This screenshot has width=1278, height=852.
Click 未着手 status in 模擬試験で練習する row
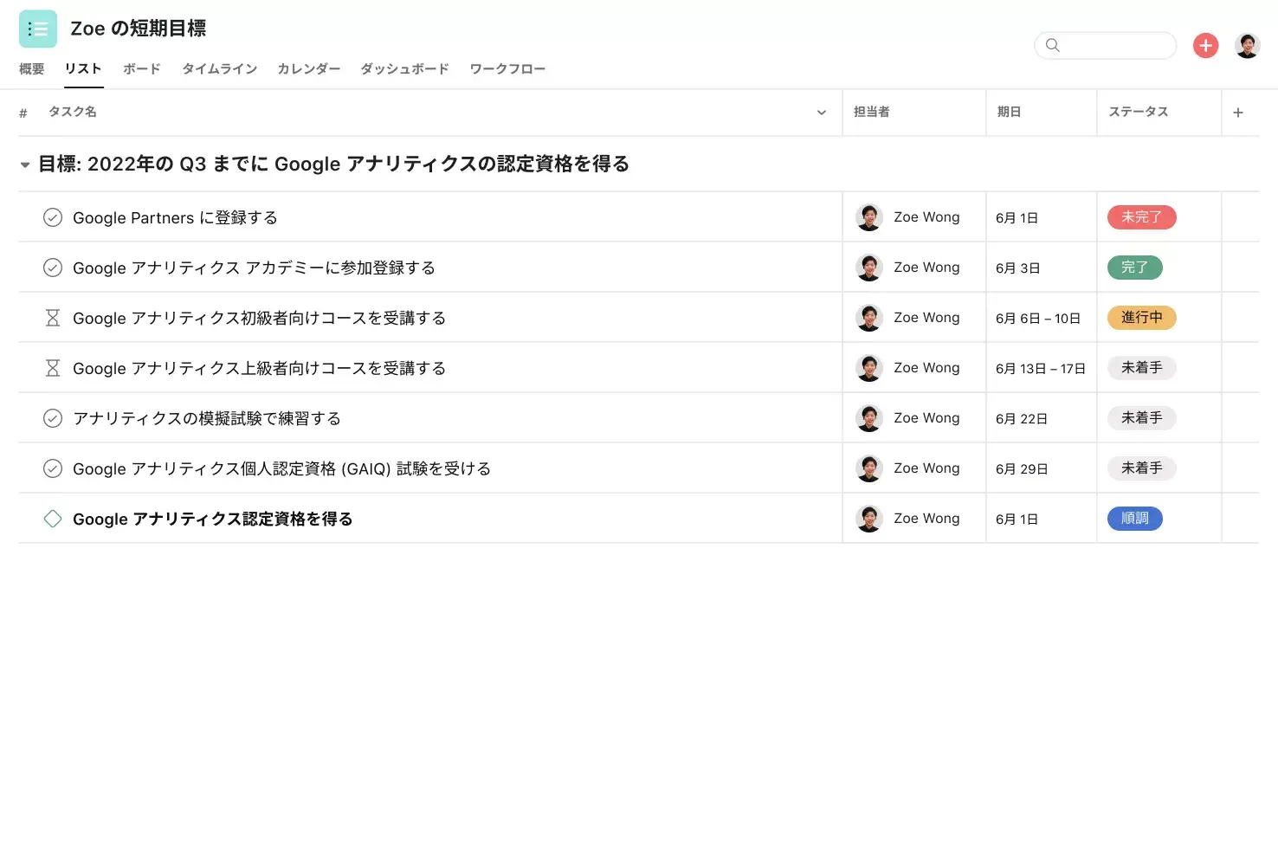pyautogui.click(x=1142, y=418)
